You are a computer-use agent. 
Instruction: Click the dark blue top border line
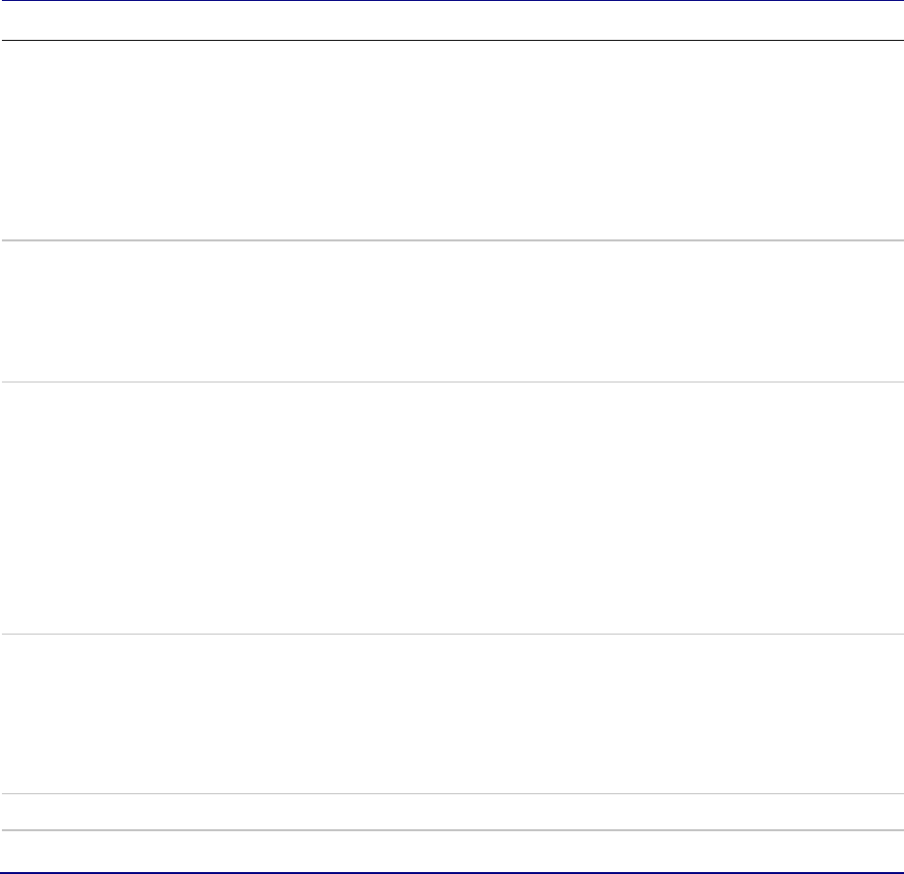(452, 1)
